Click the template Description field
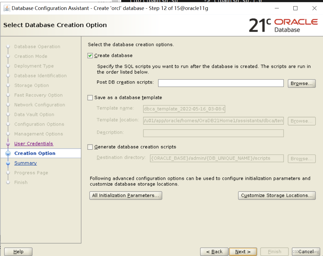The height and width of the screenshot is (256, 323). click(213, 133)
